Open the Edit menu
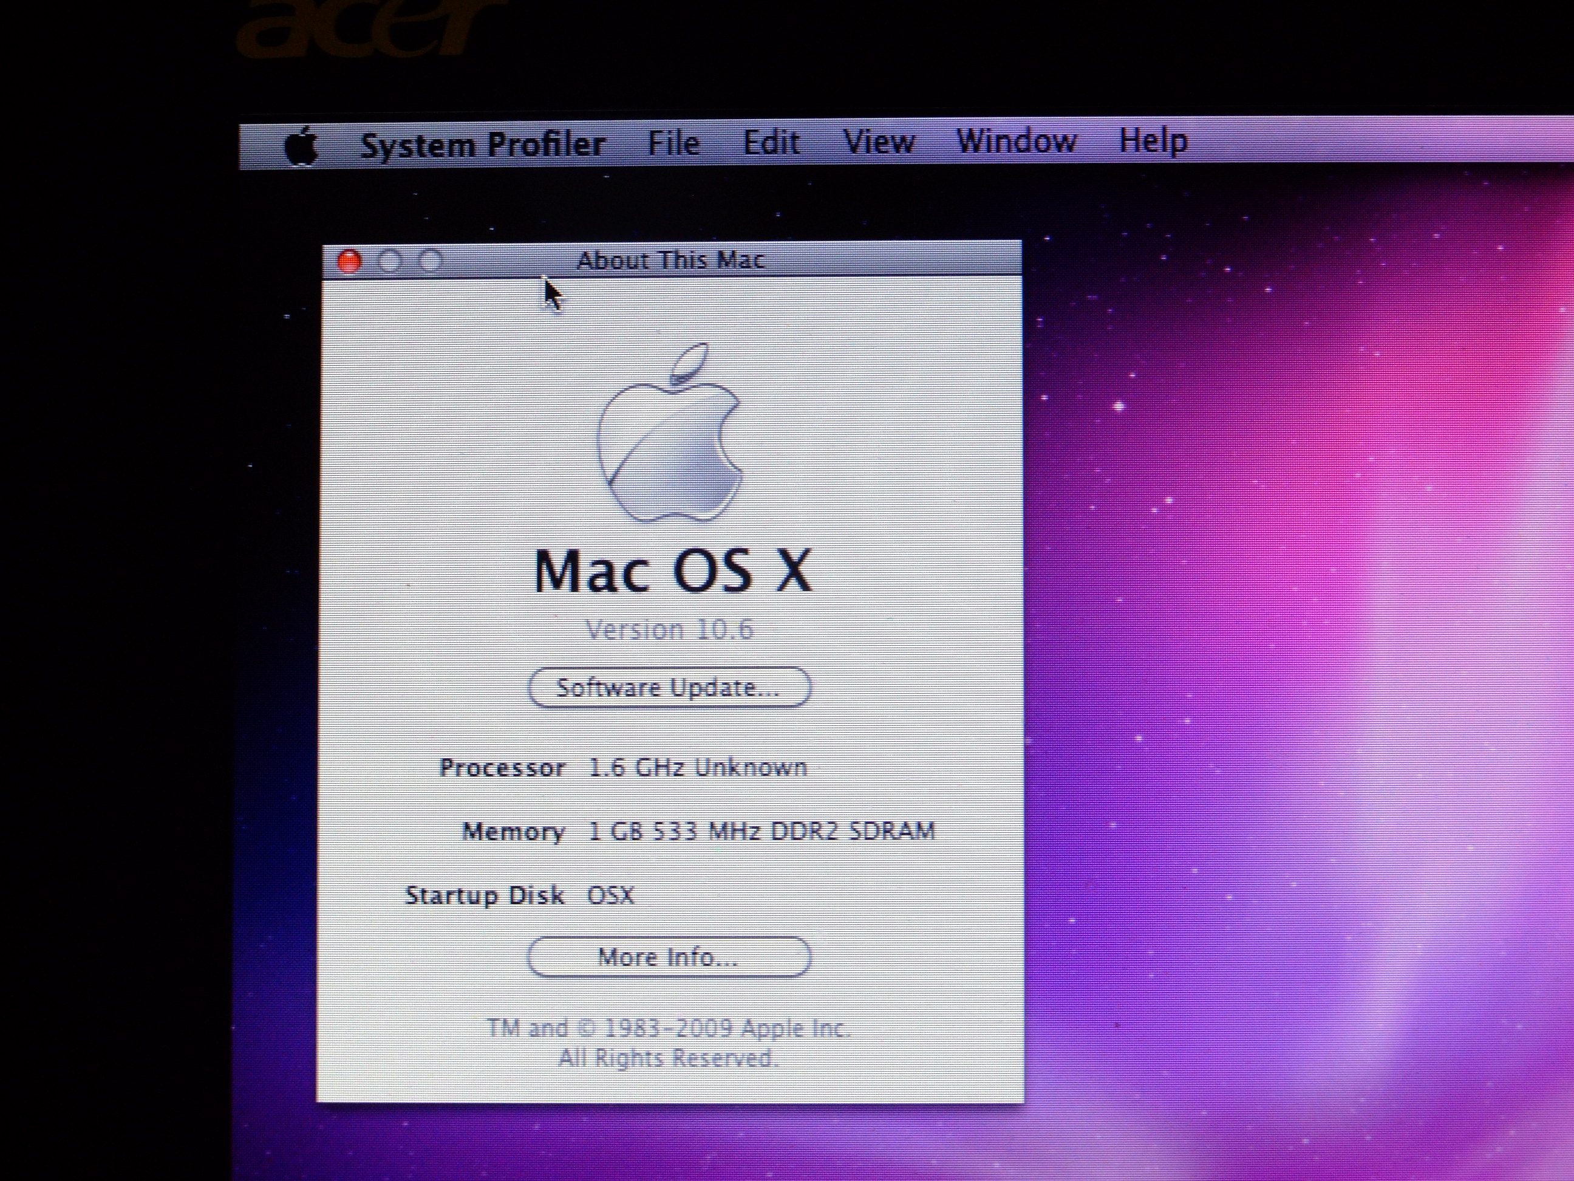The image size is (1574, 1181). click(771, 142)
